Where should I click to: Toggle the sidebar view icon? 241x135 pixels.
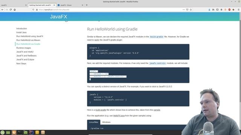tap(217, 10)
